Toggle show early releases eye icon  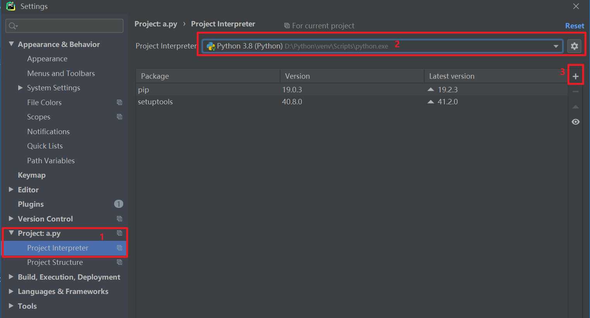tap(576, 122)
